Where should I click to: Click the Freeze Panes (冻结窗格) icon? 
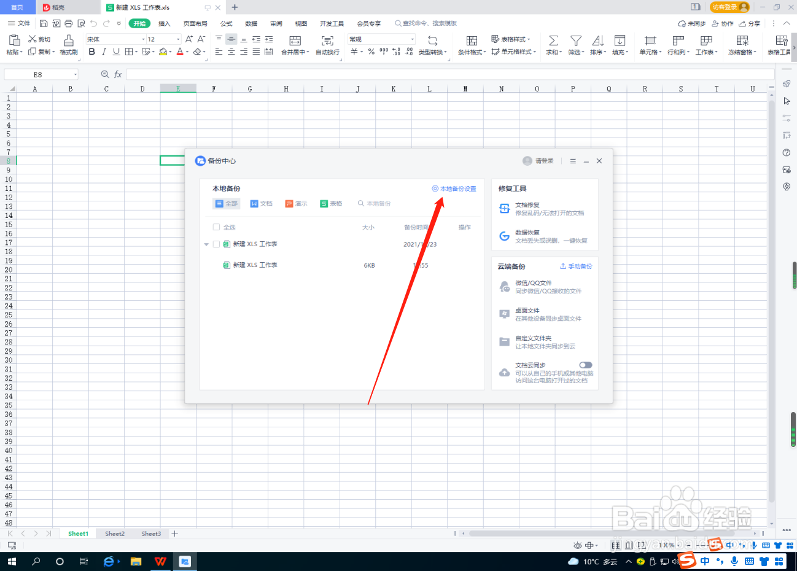click(742, 41)
